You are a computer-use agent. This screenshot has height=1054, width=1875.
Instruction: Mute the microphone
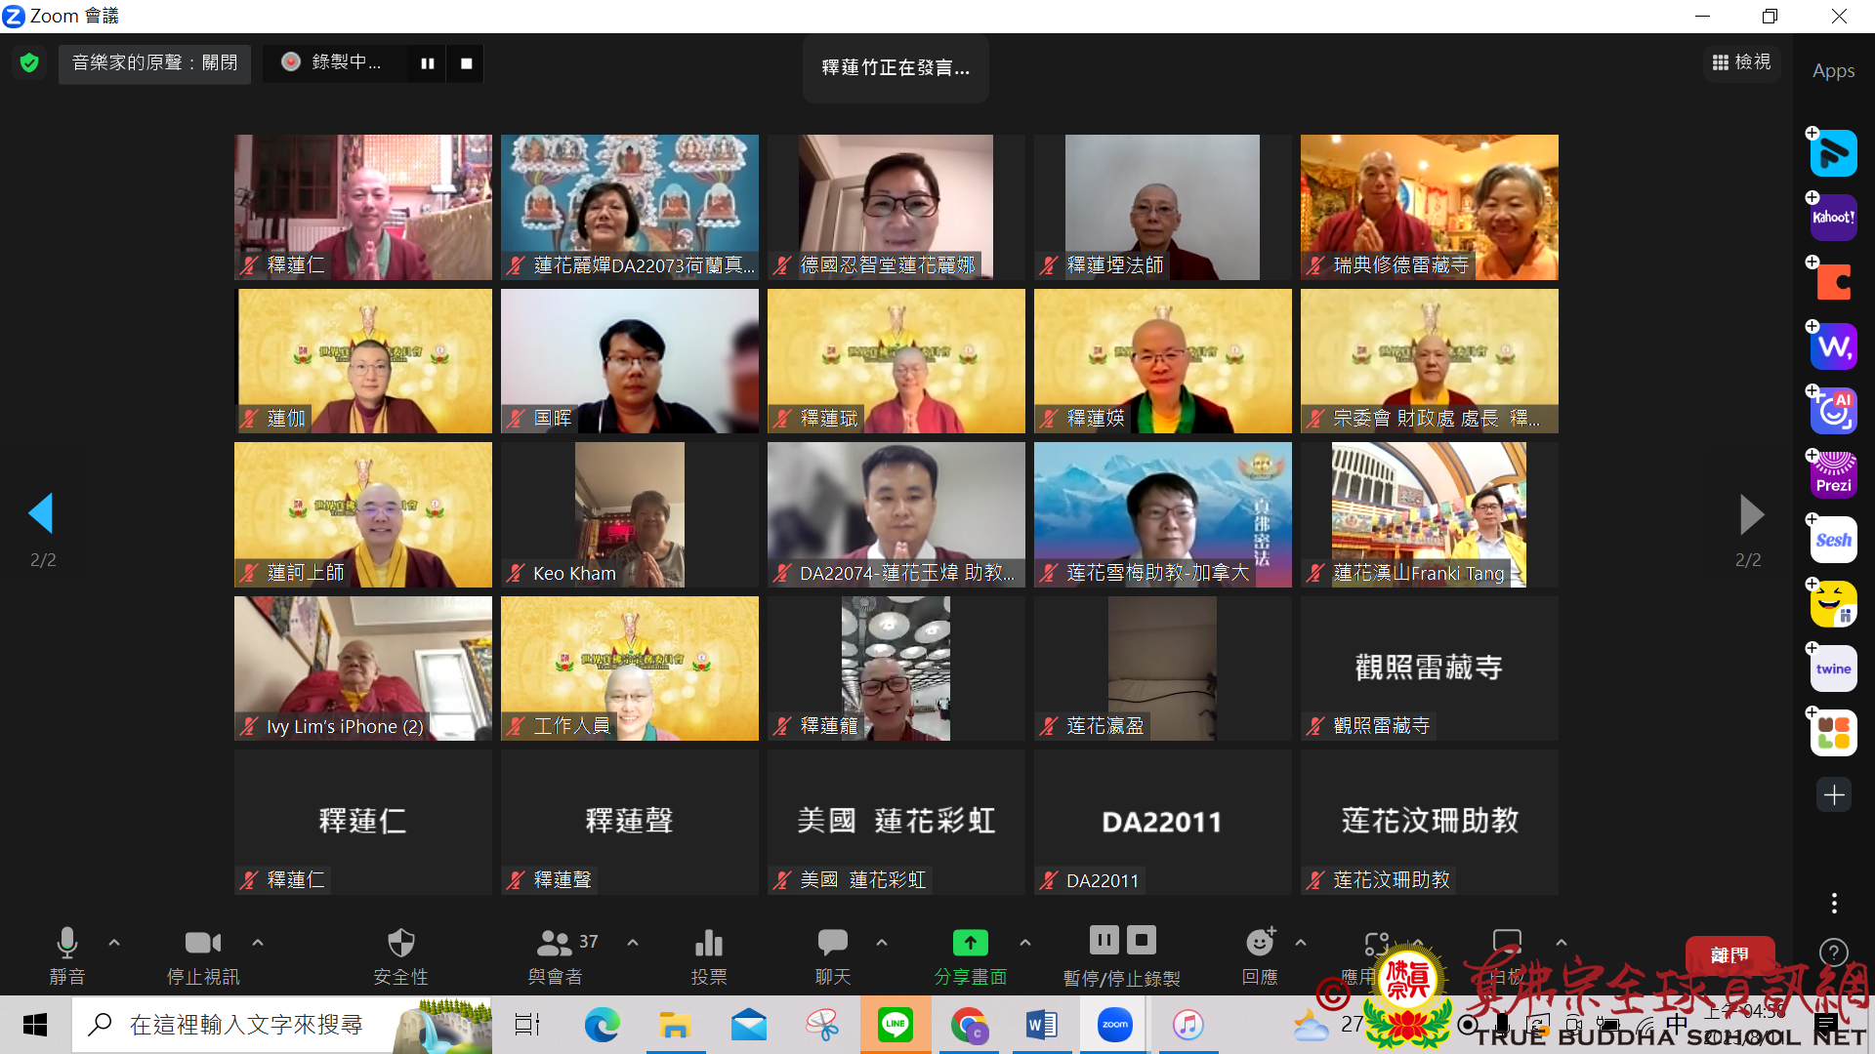click(x=66, y=943)
